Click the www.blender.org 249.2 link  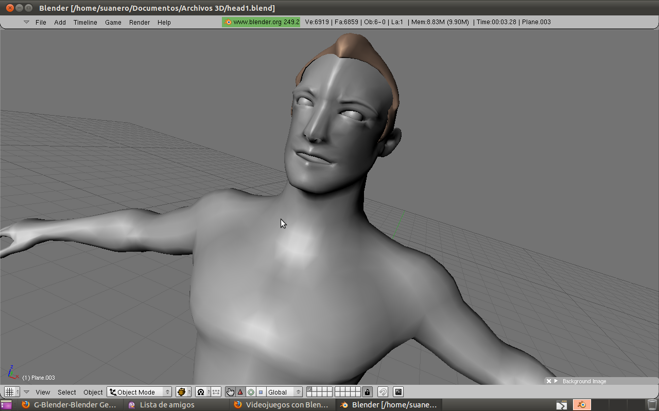[262, 22]
